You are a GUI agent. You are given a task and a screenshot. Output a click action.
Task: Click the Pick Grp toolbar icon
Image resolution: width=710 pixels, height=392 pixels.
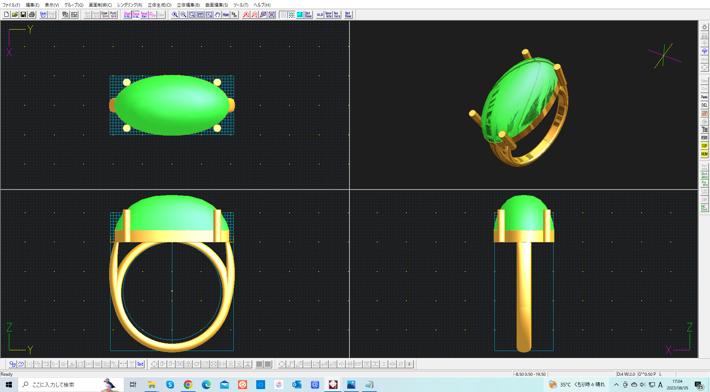click(x=114, y=14)
